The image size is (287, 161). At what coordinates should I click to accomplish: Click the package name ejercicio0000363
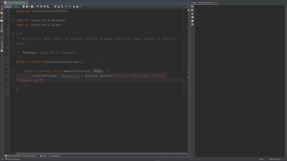point(50,11)
